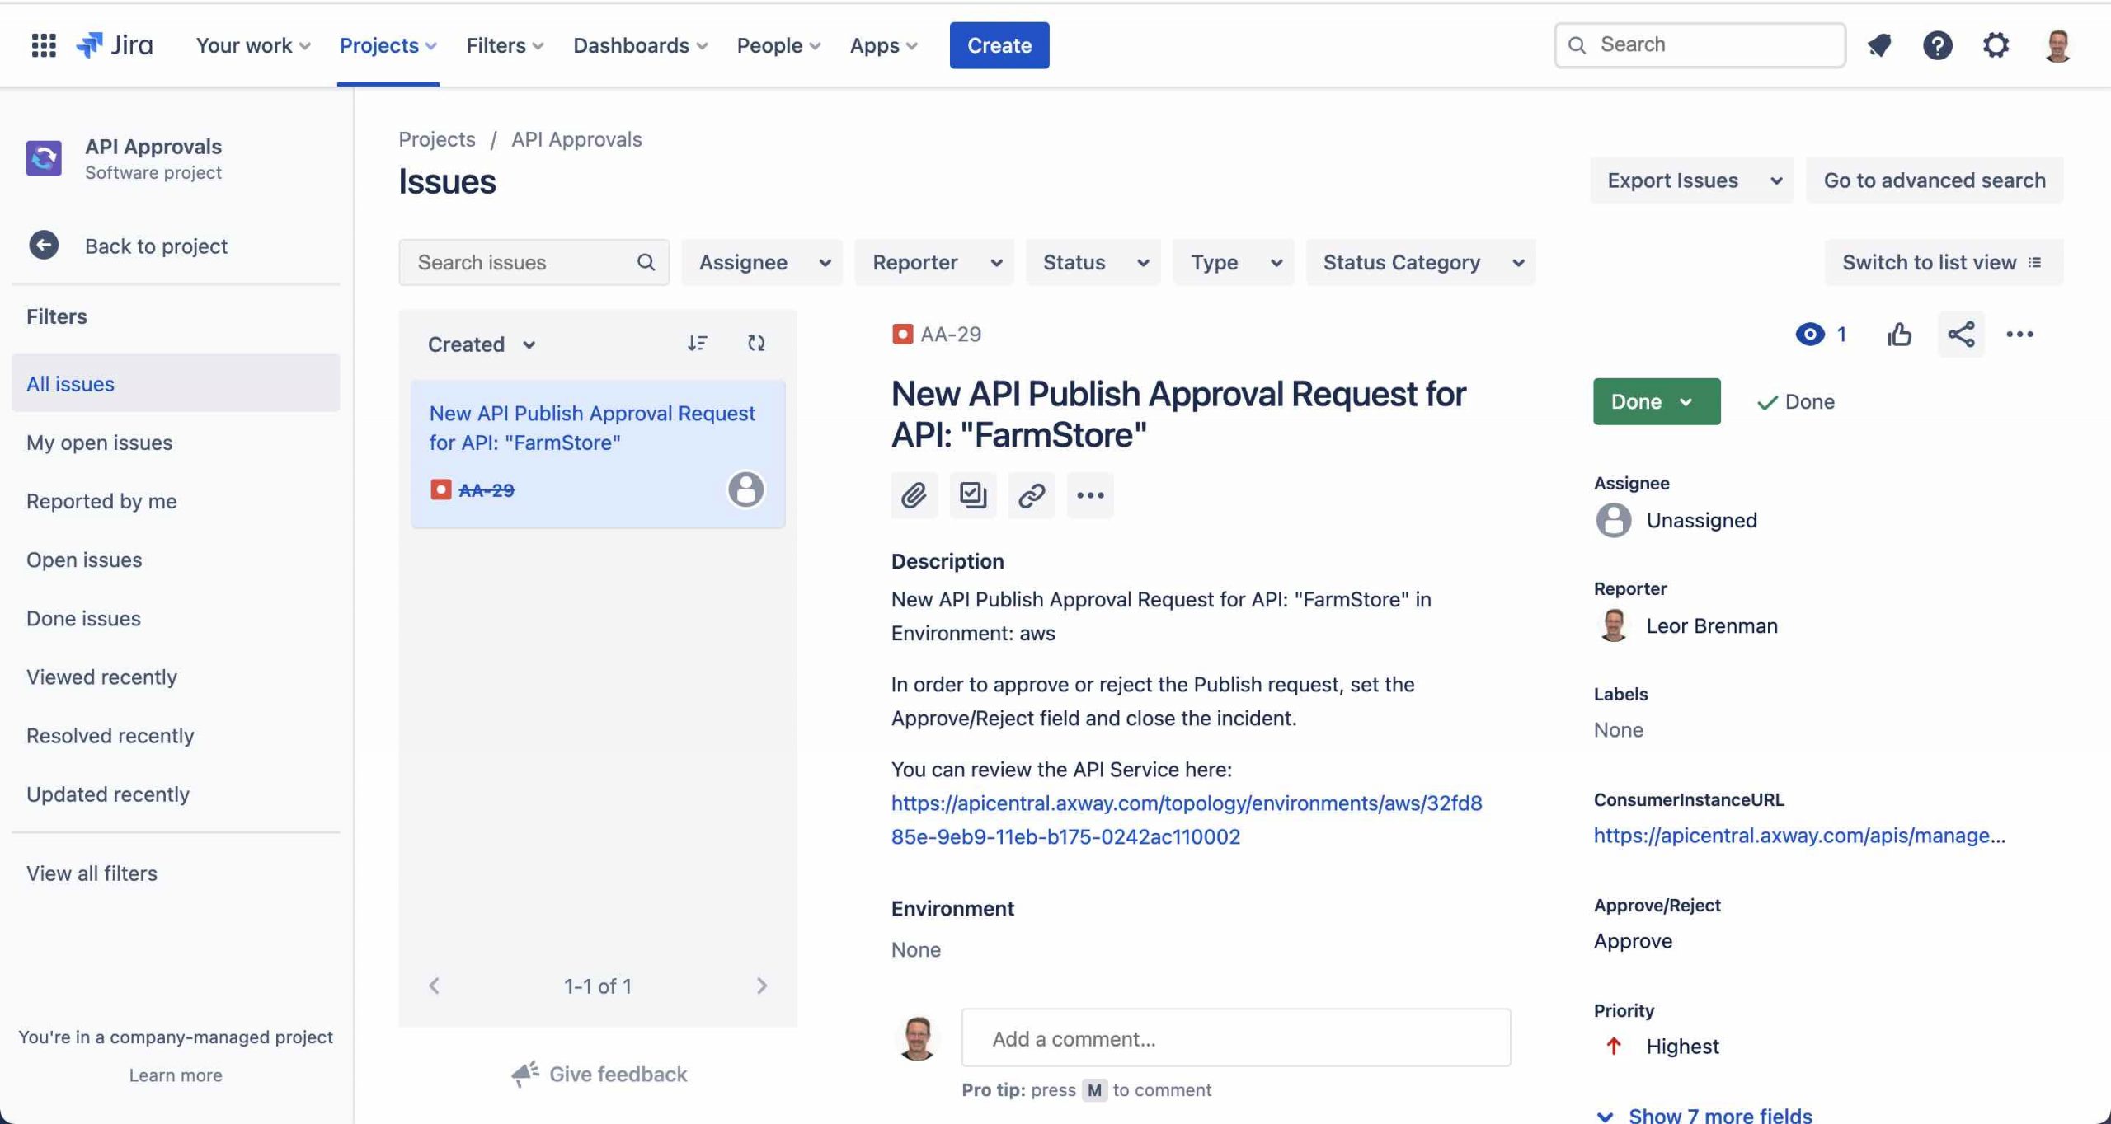Click Learn more link in sidebar
This screenshot has height=1124, width=2111.
[x=176, y=1075]
